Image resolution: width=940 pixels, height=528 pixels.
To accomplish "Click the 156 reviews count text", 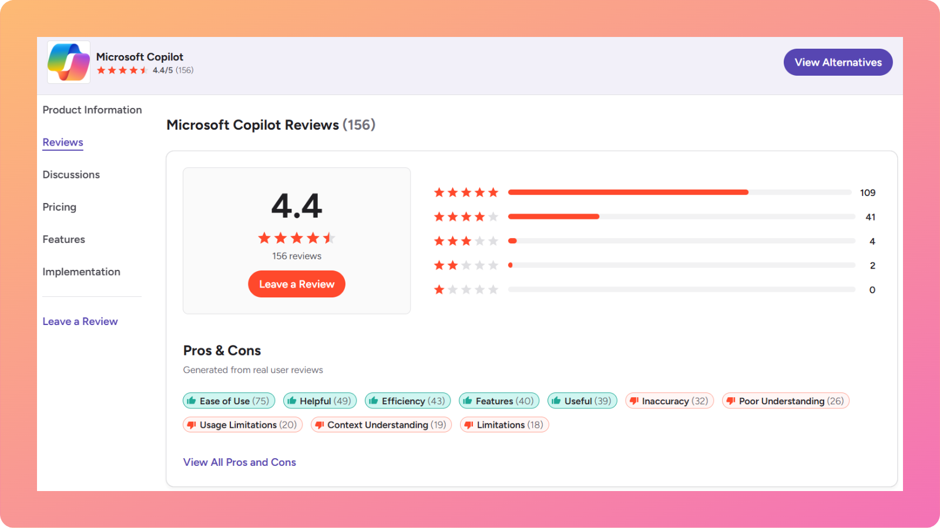I will 296,256.
